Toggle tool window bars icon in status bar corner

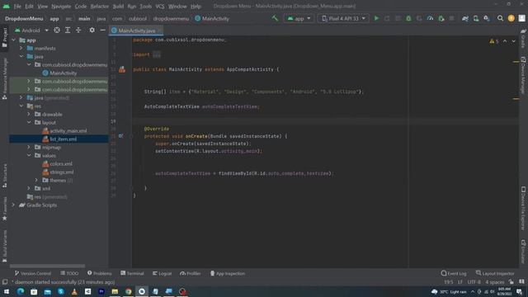tap(5, 282)
